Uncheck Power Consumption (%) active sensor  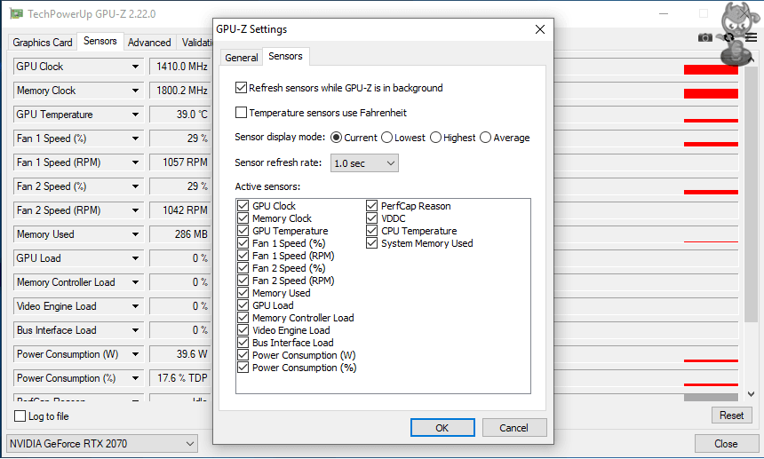[x=243, y=368]
